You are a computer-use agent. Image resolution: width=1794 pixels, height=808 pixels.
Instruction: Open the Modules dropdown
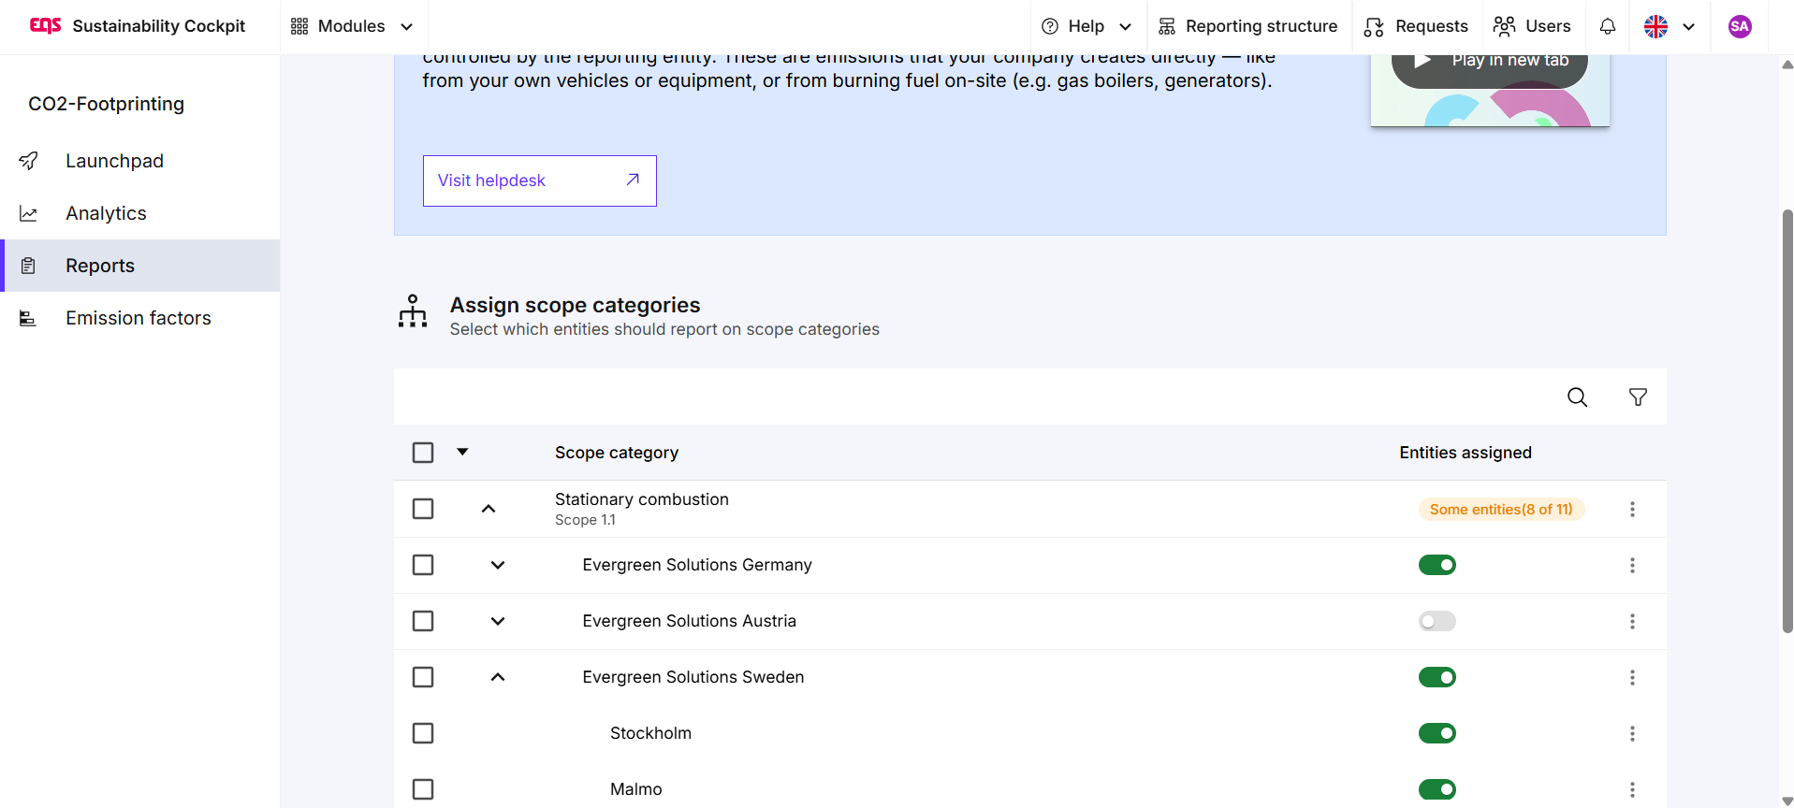[352, 26]
